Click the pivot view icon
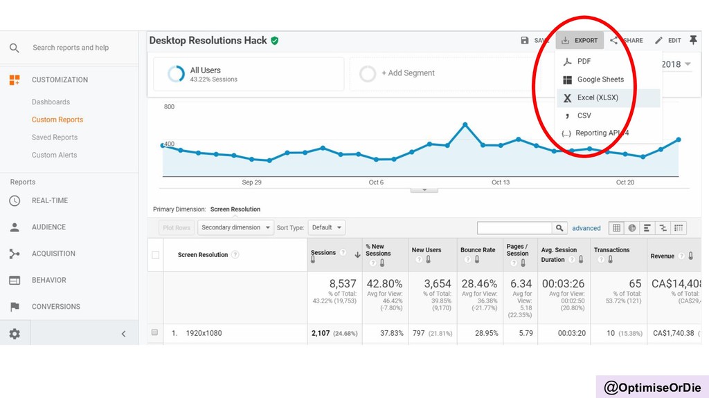 click(679, 228)
